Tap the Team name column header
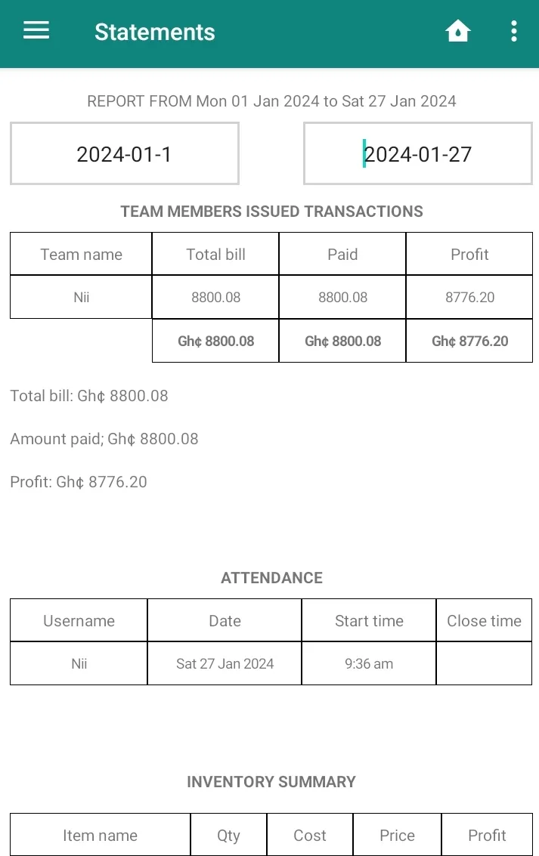The width and height of the screenshot is (539, 856). pos(82,254)
